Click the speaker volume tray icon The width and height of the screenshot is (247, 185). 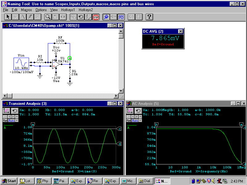click(x=214, y=181)
